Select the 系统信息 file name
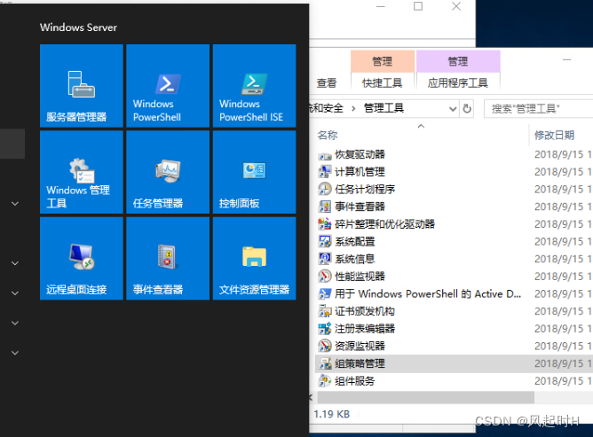593x437 pixels. pyautogui.click(x=355, y=259)
